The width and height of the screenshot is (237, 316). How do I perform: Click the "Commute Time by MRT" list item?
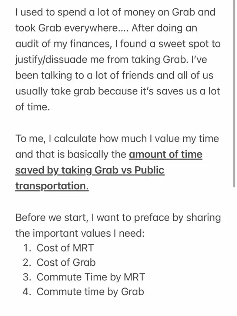pos(91,277)
